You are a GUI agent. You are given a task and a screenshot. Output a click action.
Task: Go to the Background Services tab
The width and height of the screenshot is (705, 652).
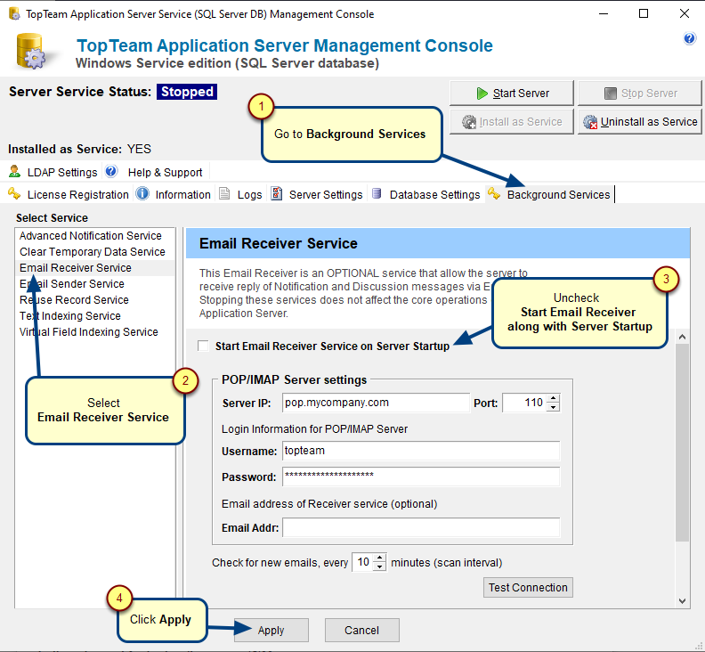[549, 194]
